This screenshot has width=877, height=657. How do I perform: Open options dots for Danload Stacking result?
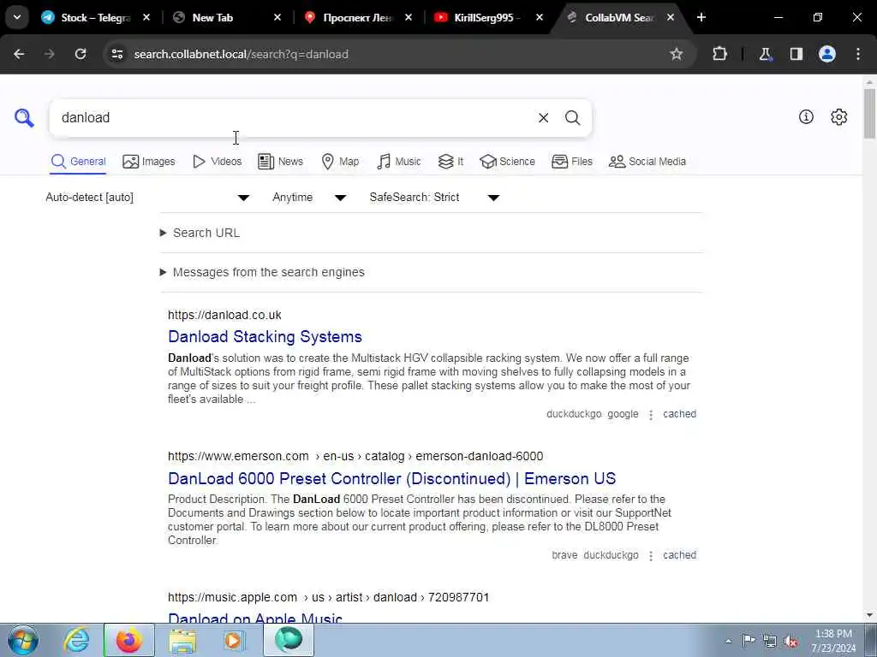(x=651, y=415)
